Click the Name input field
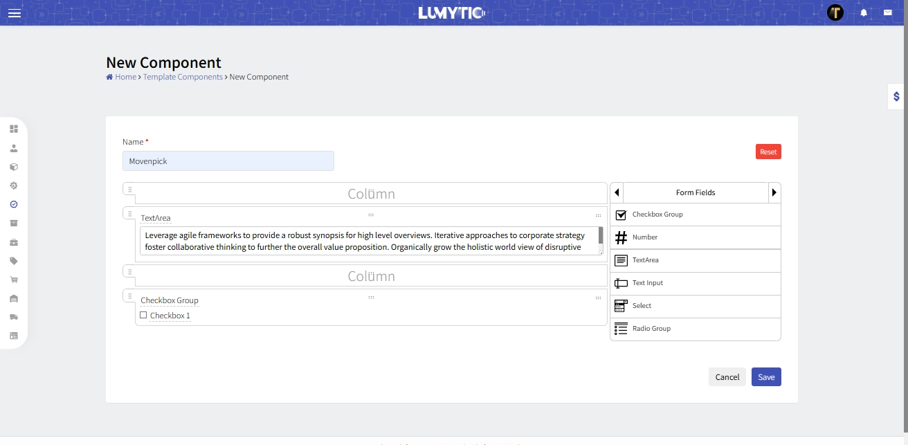 228,161
